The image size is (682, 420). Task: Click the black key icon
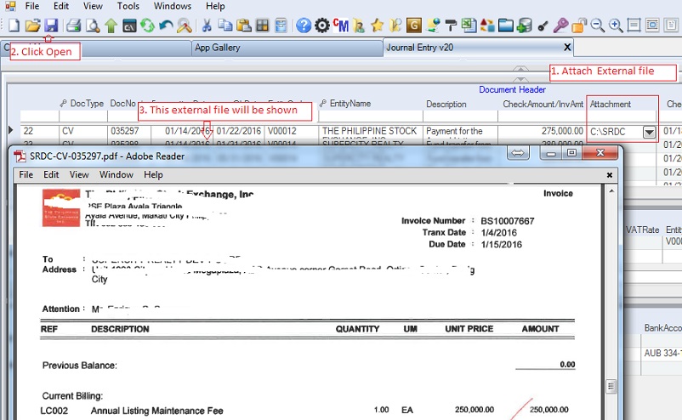[543, 26]
